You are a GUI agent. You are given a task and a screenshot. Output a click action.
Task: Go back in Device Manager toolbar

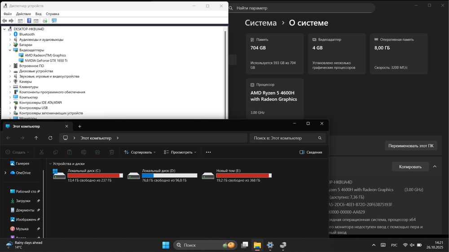4,21
